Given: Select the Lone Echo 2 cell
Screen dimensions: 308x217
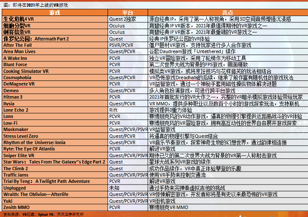Looking at the screenshot, I should point(55,110).
